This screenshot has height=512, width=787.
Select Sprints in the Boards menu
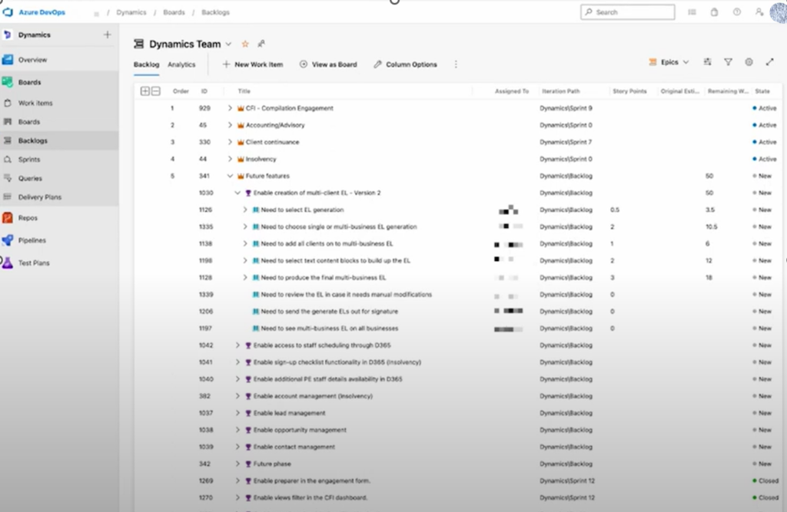29,160
